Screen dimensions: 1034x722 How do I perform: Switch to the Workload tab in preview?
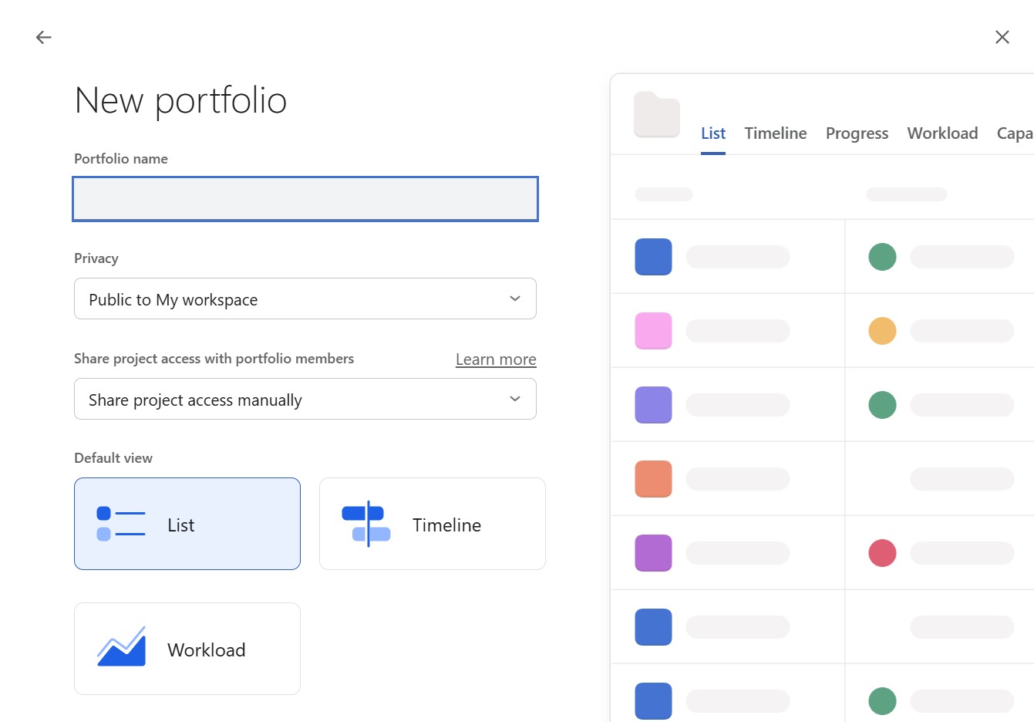pos(942,133)
